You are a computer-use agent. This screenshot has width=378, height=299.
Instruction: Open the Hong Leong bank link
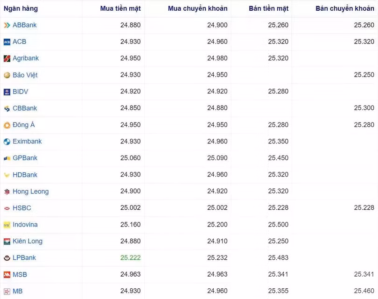[x=31, y=192]
